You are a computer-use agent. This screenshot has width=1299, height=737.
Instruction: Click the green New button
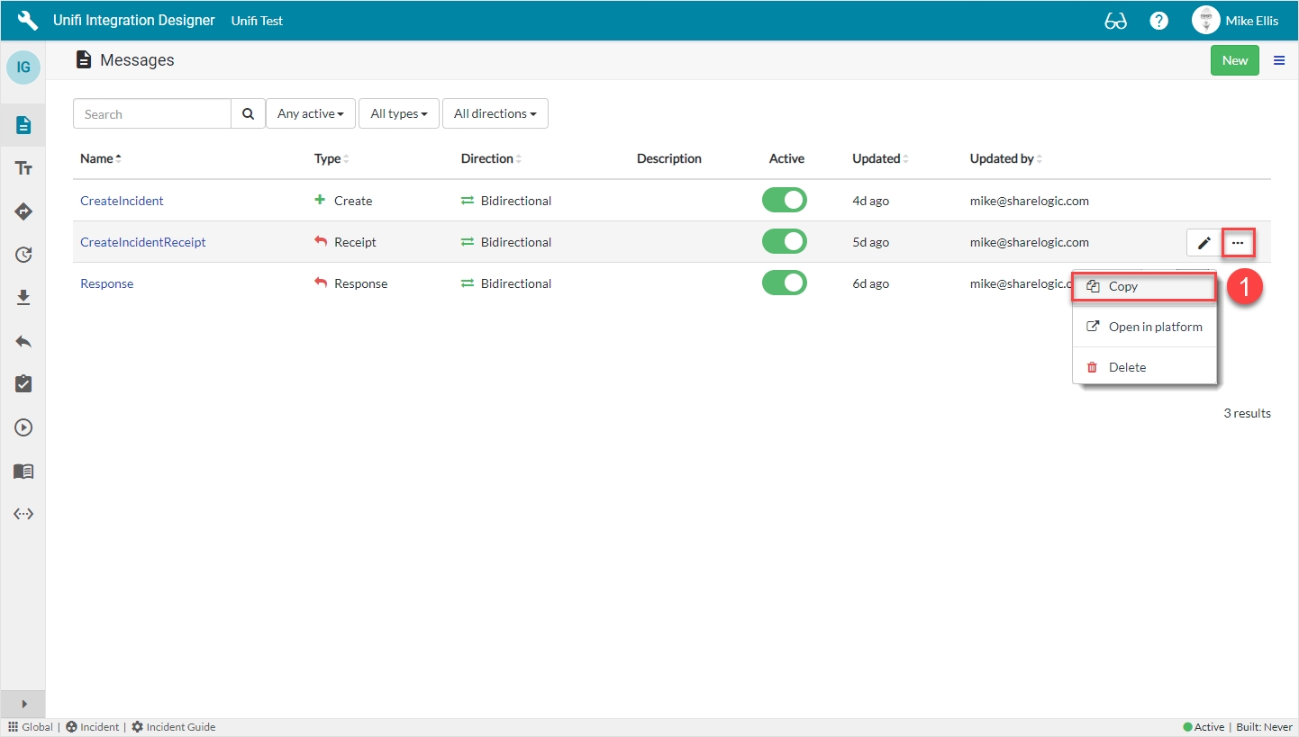[1234, 60]
